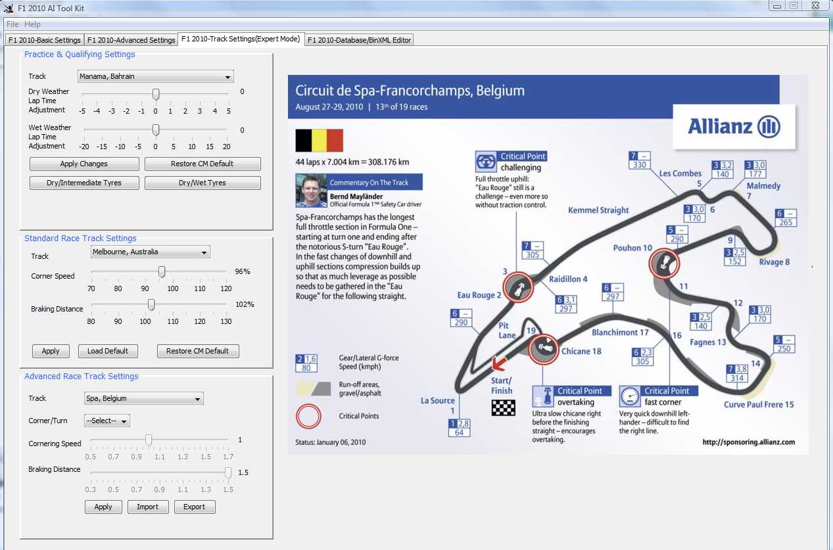
Task: Click the Advanced Race Track Settings heading
Action: click(x=82, y=377)
